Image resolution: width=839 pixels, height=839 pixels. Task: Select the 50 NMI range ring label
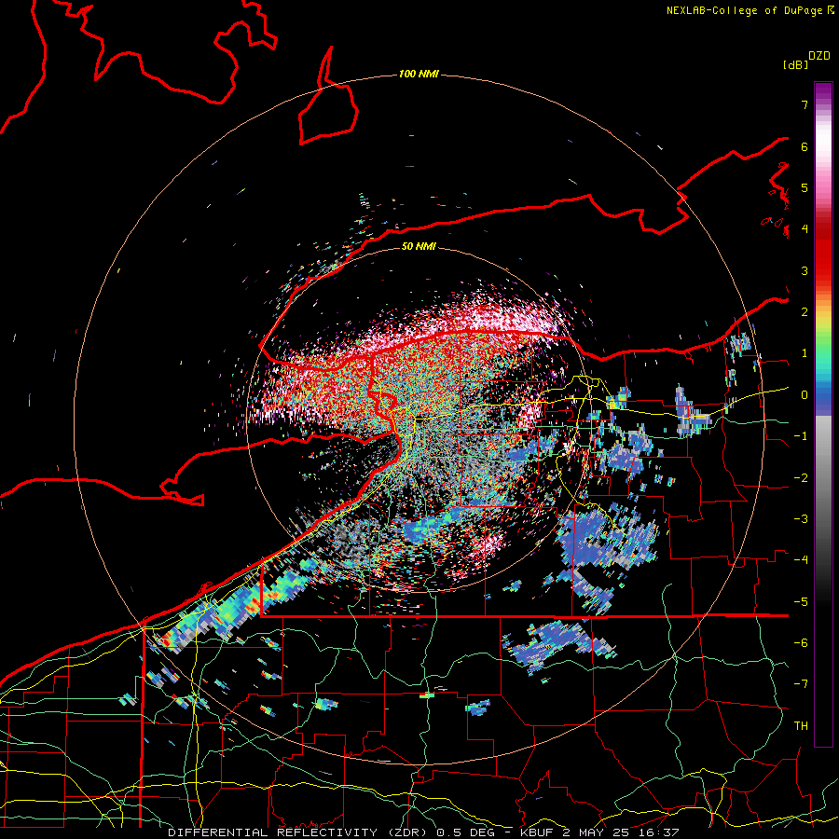tap(419, 246)
